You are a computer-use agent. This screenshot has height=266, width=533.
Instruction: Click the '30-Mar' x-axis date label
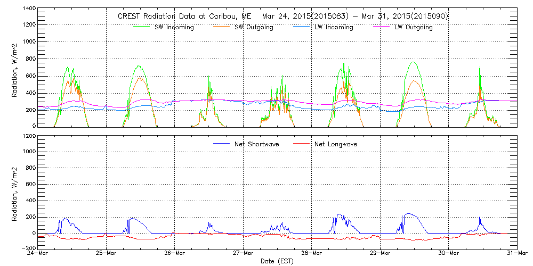(449, 254)
